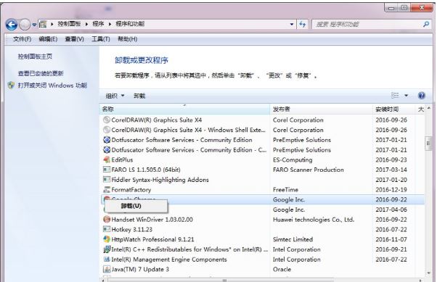The width and height of the screenshot is (437, 282).
Task: Click the first Dotfuscator Community Edition icon
Action: pyautogui.click(x=107, y=140)
